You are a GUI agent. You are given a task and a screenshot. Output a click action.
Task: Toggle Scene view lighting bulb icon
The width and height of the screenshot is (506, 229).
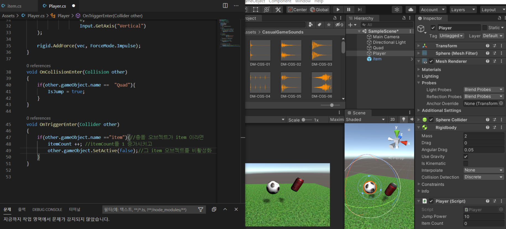click(404, 119)
